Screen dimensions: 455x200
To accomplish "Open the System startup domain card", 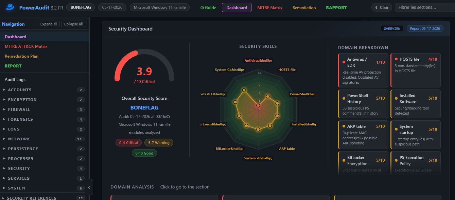I will coord(416,135).
